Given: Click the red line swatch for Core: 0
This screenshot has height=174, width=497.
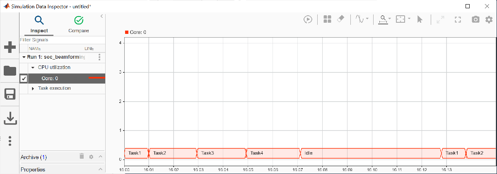Looking at the screenshot, I should pos(97,77).
